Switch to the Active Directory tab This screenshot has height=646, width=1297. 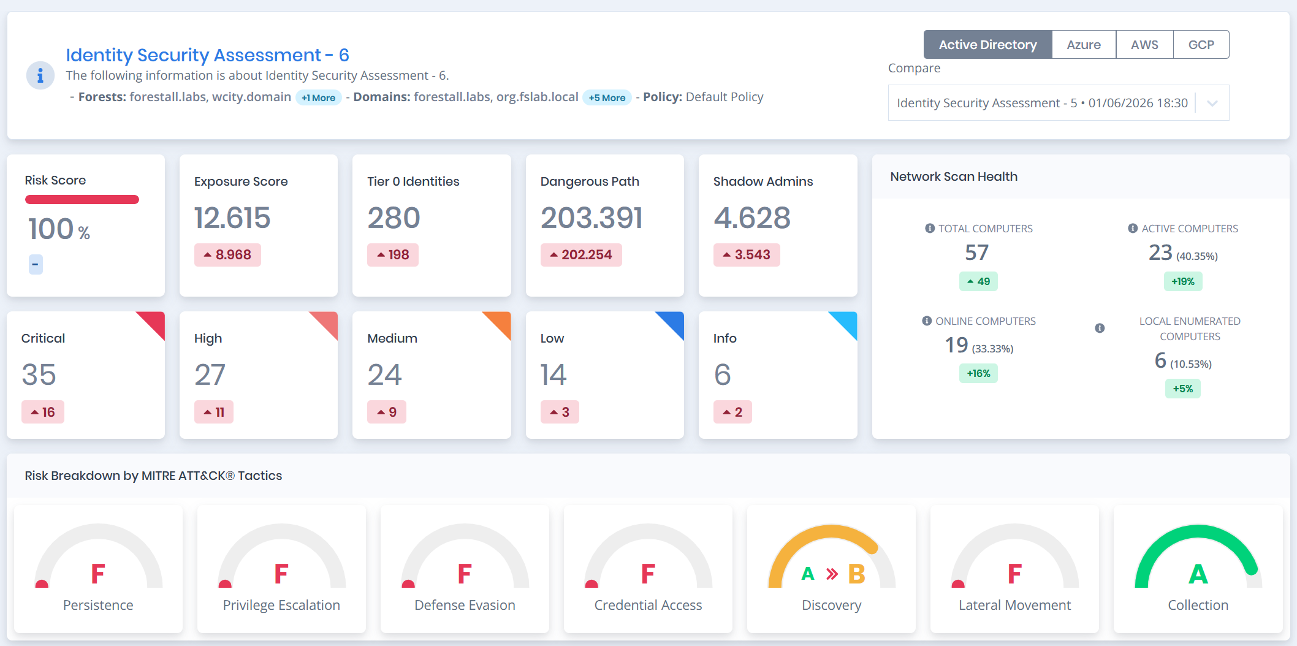coord(987,45)
